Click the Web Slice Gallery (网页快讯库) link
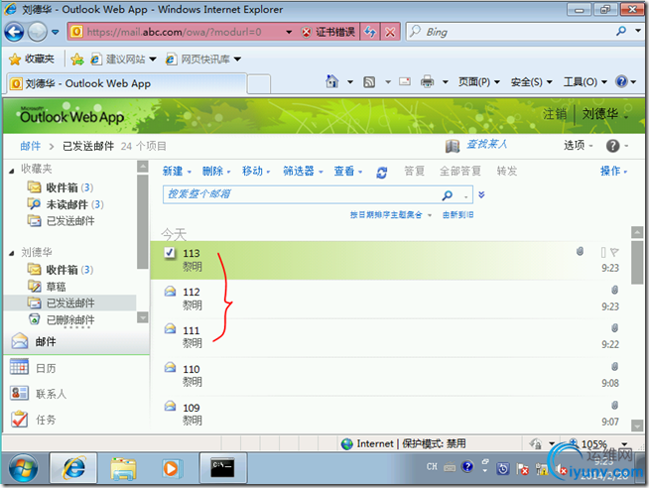Screen dimensions: 649x488 [x=203, y=60]
